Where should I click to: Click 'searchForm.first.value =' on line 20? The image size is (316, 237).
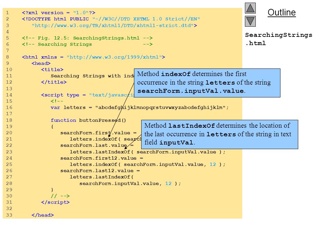[98, 133]
